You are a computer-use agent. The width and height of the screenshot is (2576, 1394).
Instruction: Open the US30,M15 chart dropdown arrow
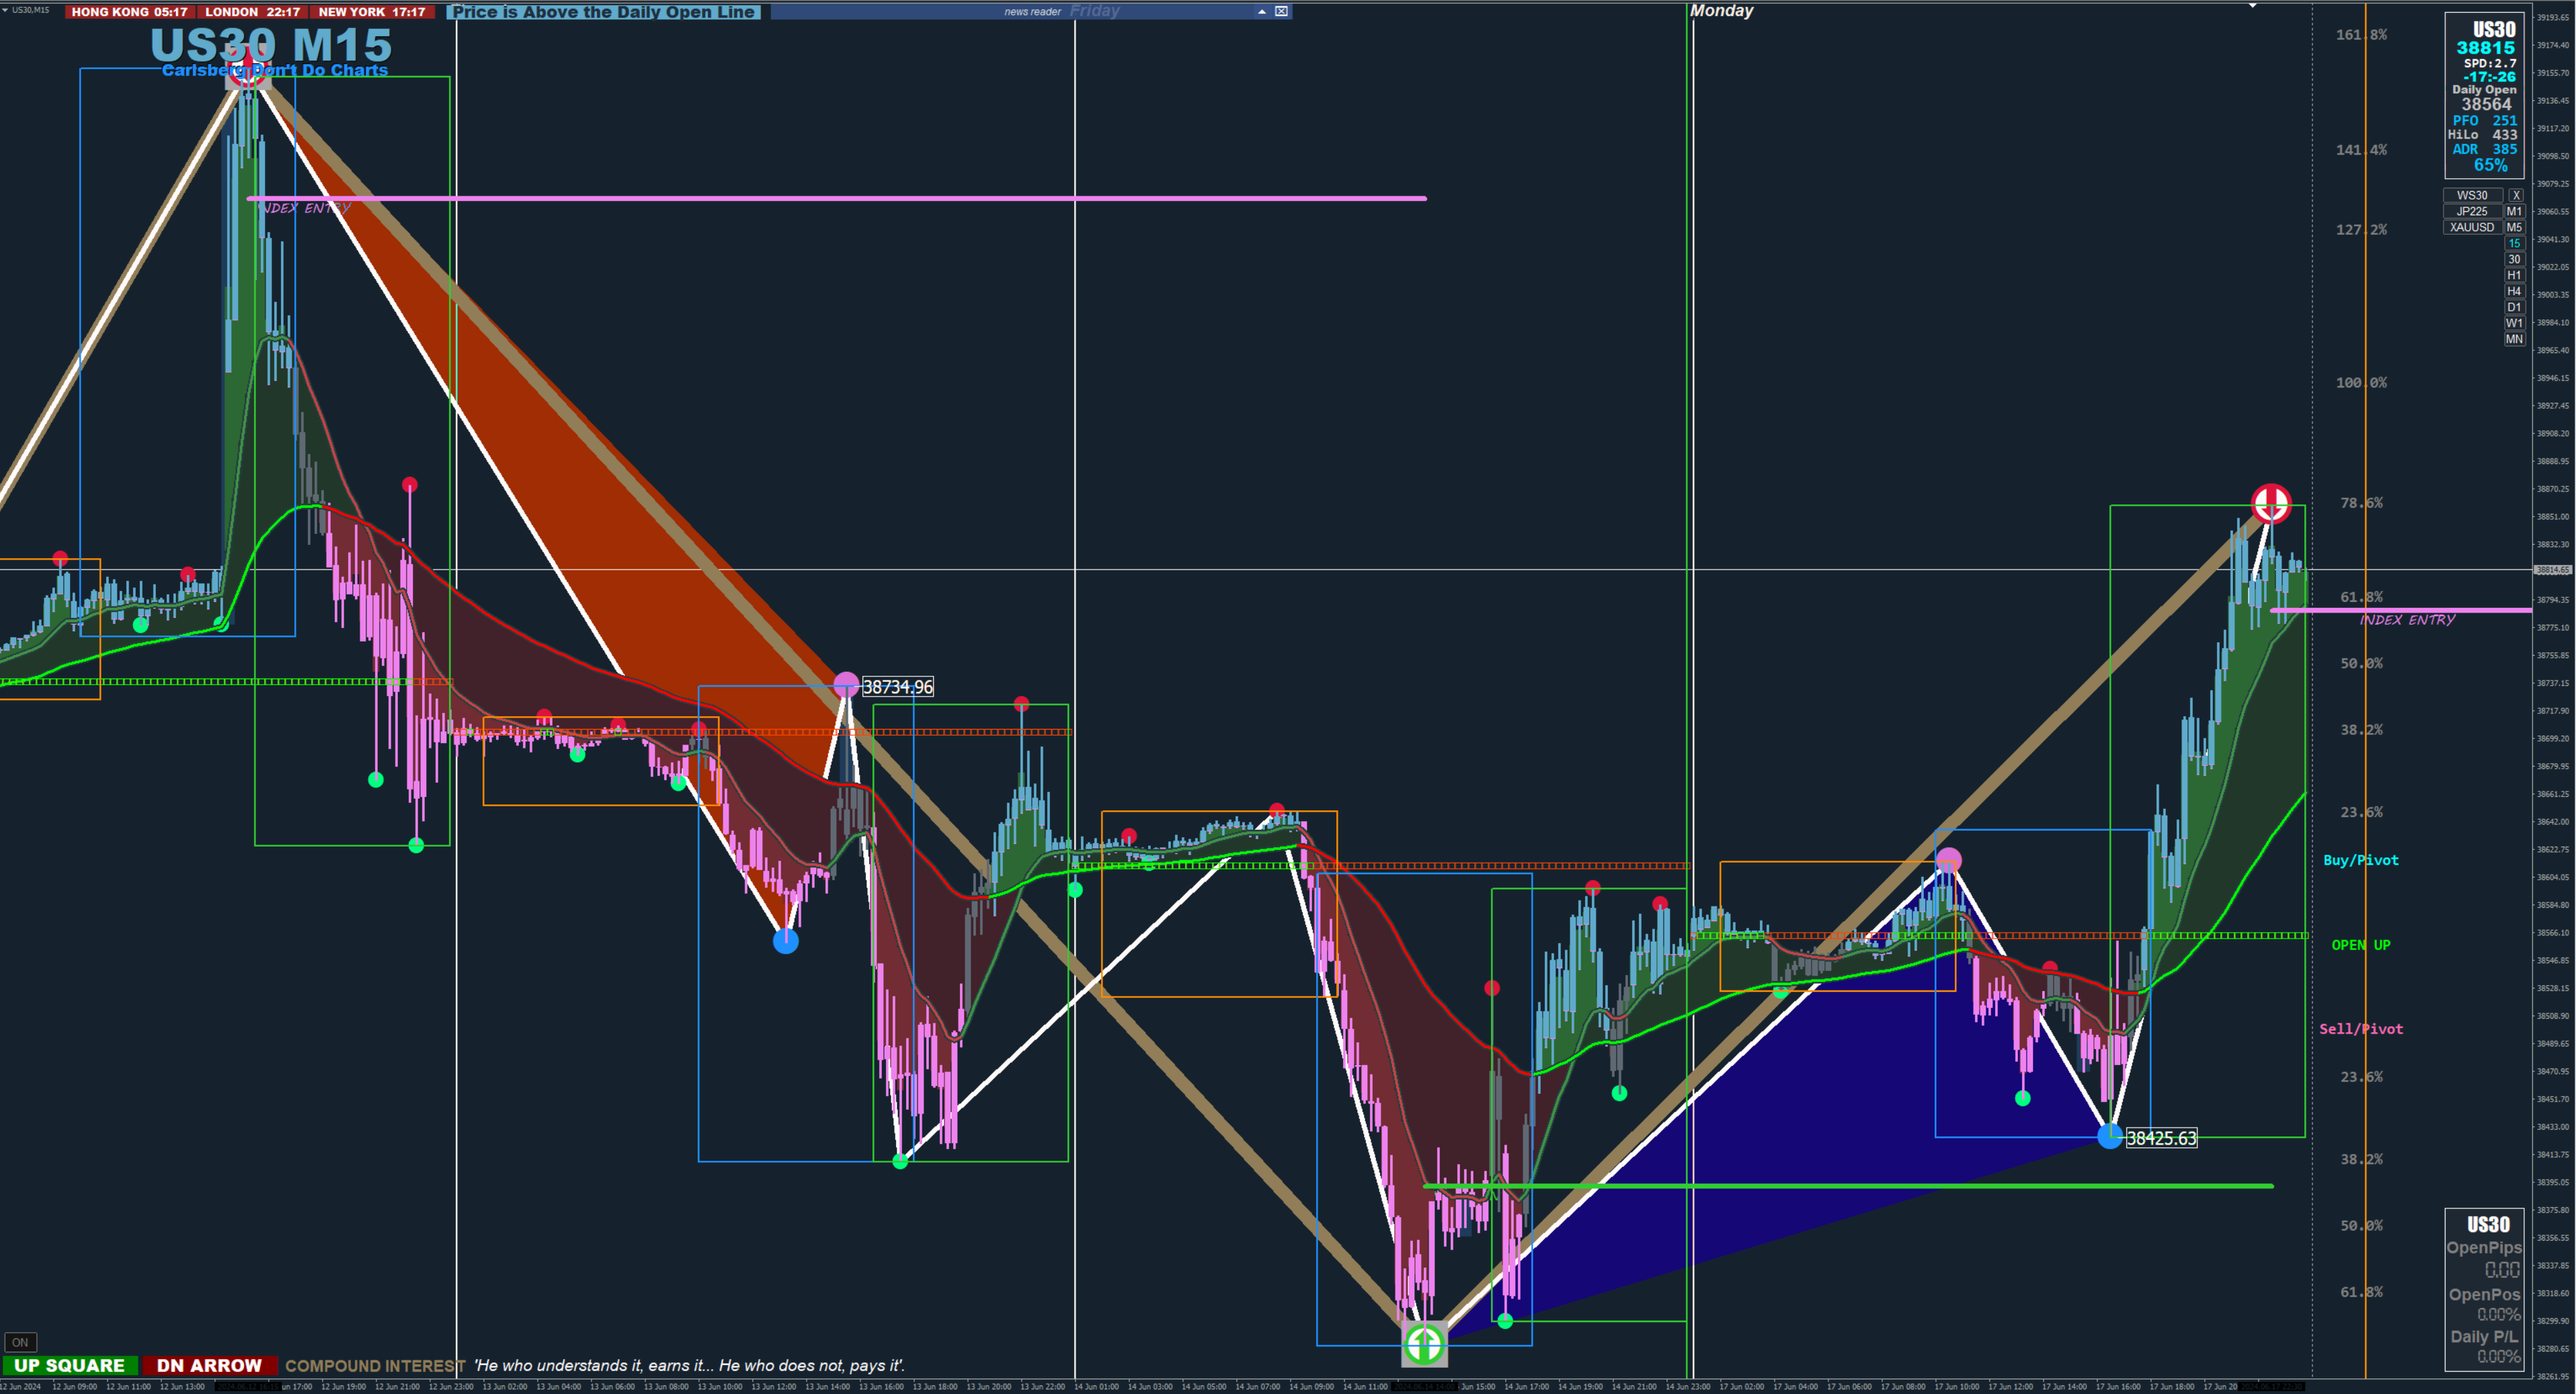(6, 9)
